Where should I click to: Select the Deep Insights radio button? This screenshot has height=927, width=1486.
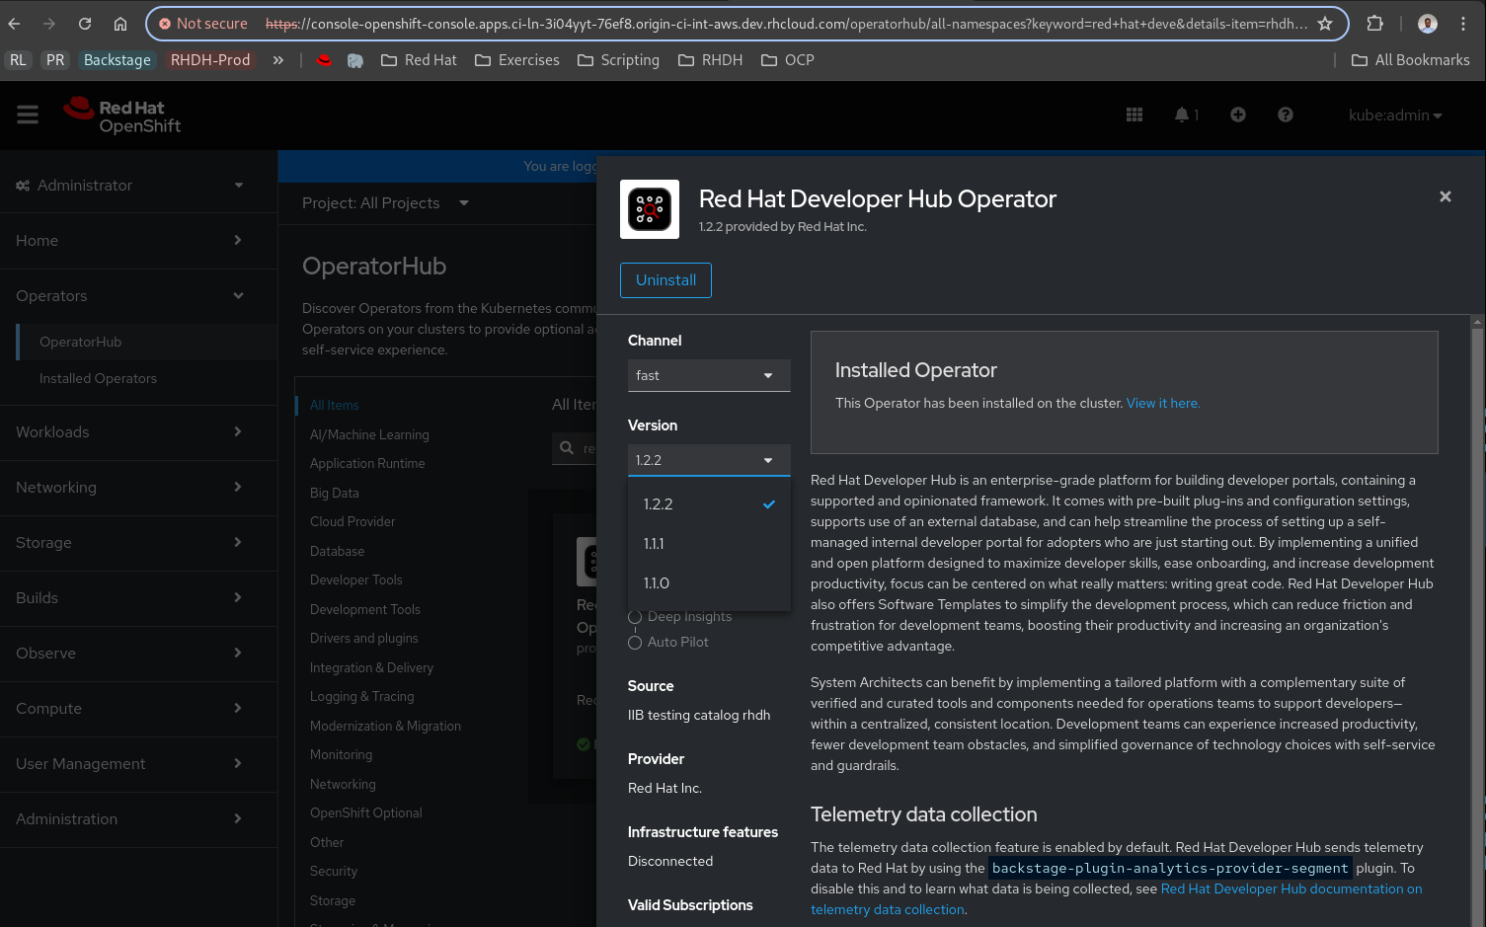(x=635, y=617)
